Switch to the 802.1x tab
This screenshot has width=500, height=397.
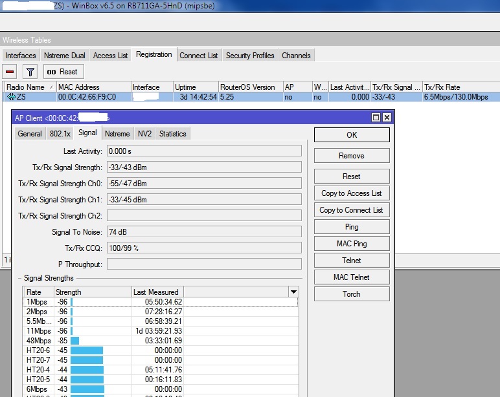(x=60, y=134)
